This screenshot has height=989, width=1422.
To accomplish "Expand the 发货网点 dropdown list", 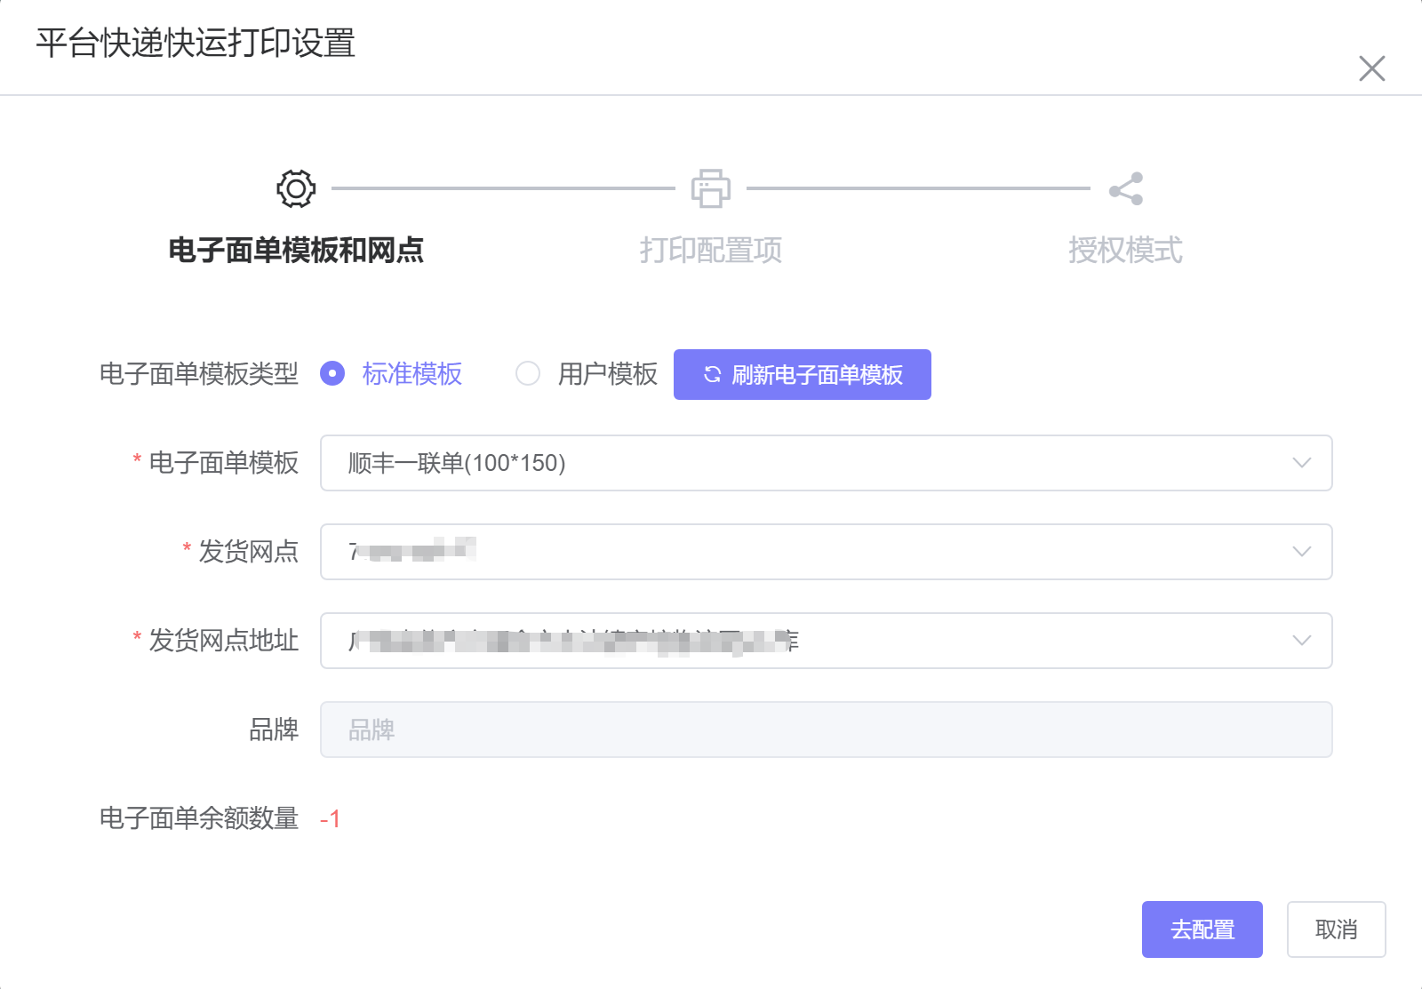I will click(x=825, y=552).
